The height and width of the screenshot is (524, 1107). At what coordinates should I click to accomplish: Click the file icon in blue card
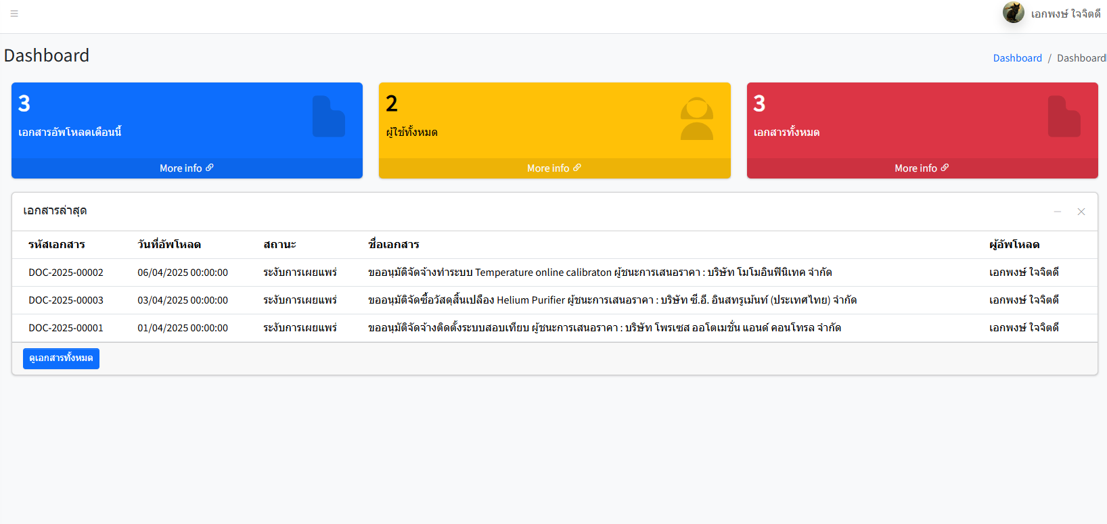pos(329,116)
